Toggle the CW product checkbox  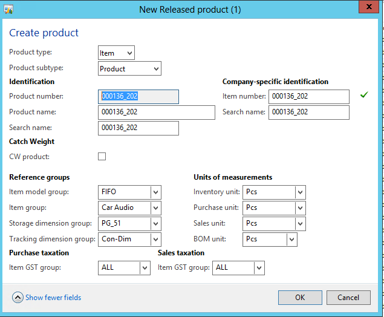(102, 157)
